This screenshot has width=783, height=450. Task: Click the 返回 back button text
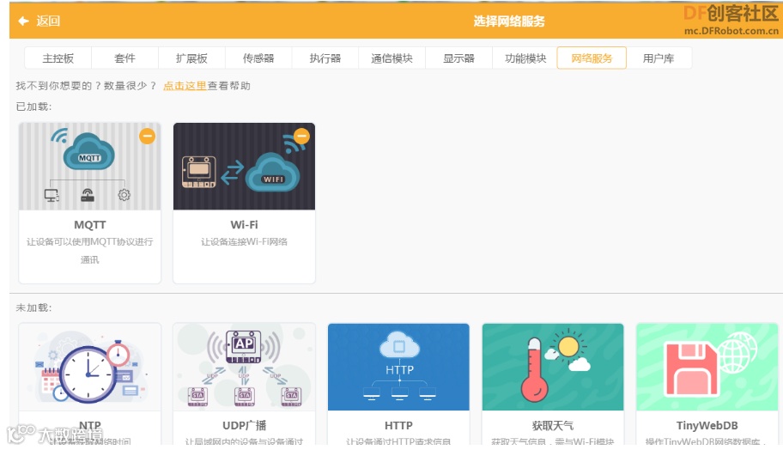pyautogui.click(x=48, y=21)
